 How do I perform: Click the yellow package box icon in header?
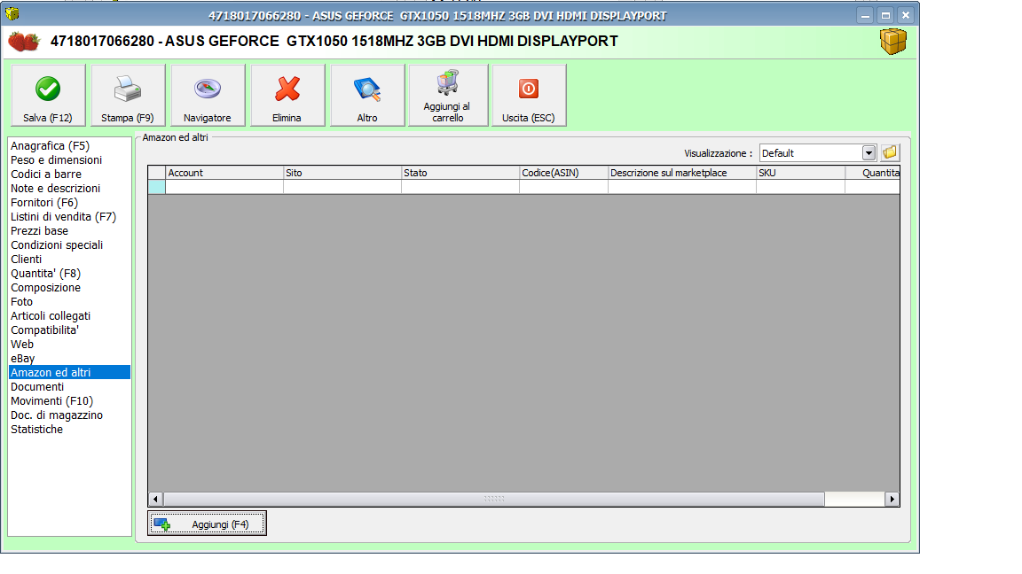(893, 42)
